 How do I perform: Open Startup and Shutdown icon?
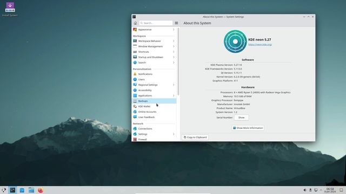(135, 57)
